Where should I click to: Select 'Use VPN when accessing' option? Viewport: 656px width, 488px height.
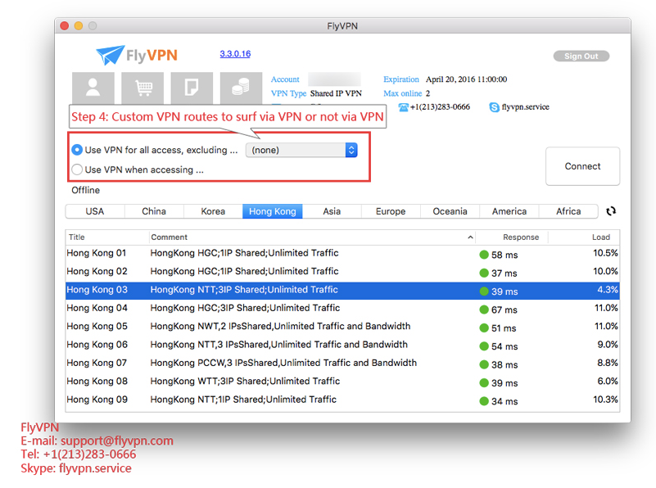coord(77,169)
